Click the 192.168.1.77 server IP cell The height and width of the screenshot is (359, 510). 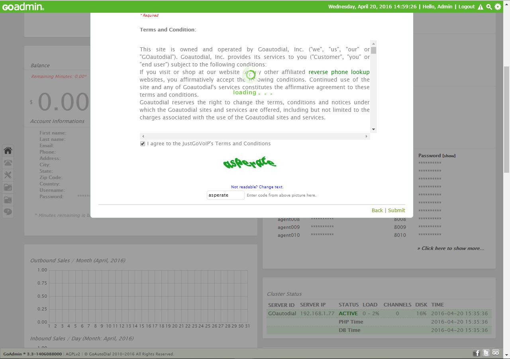317,314
